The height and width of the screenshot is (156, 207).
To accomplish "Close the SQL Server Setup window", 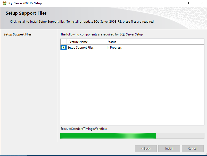I will (x=201, y=3).
